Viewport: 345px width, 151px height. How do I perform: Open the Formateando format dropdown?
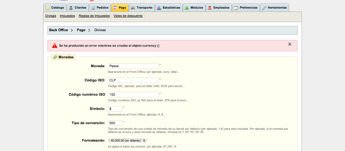pos(127,141)
